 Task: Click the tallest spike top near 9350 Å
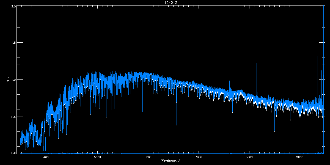(317, 56)
